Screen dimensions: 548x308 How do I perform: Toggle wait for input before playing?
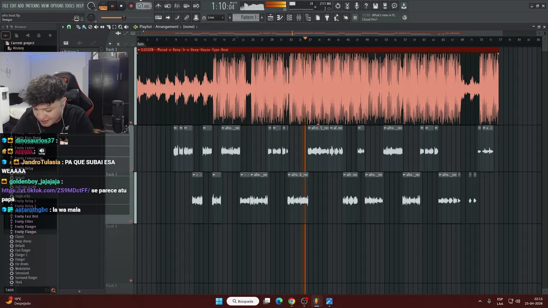click(168, 6)
